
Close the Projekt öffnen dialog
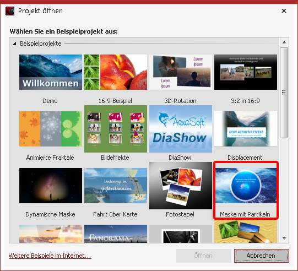[x=284, y=11]
